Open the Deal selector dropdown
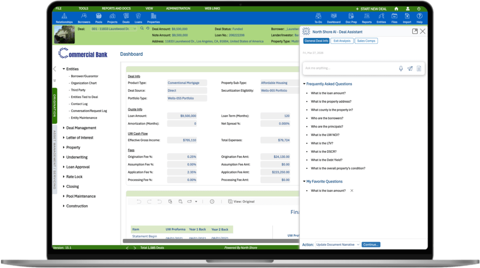The height and width of the screenshot is (268, 480). (x=135, y=29)
